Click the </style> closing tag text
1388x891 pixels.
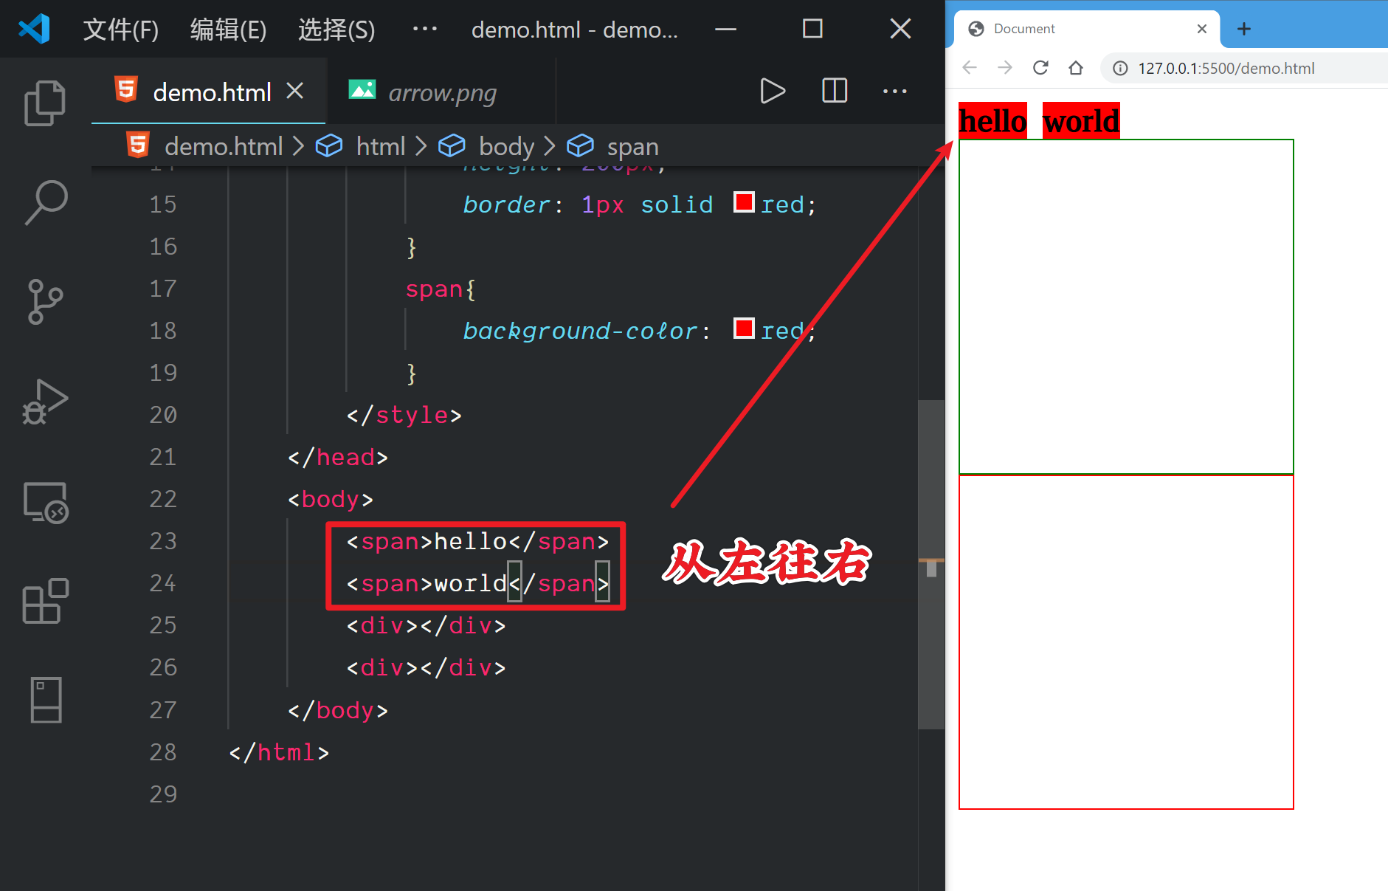[404, 415]
